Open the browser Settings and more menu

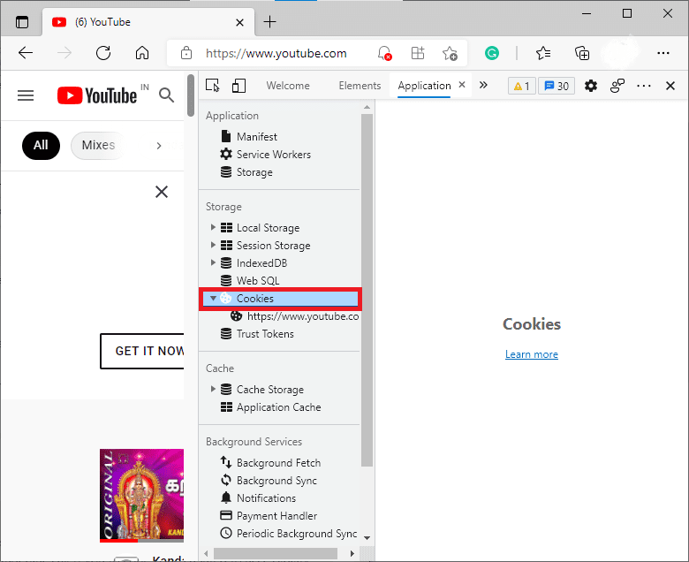[x=663, y=53]
